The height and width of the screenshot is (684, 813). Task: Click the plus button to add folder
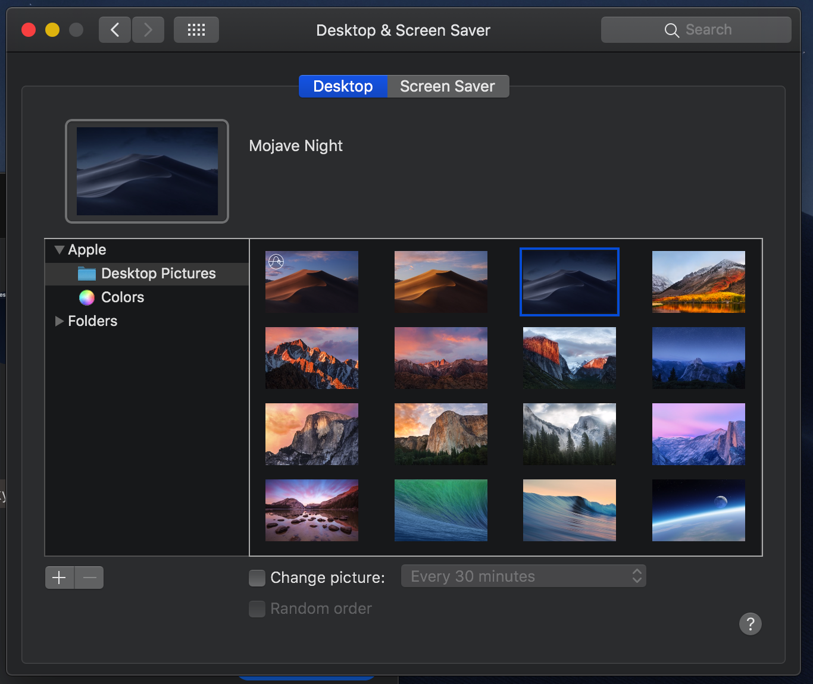click(x=60, y=578)
